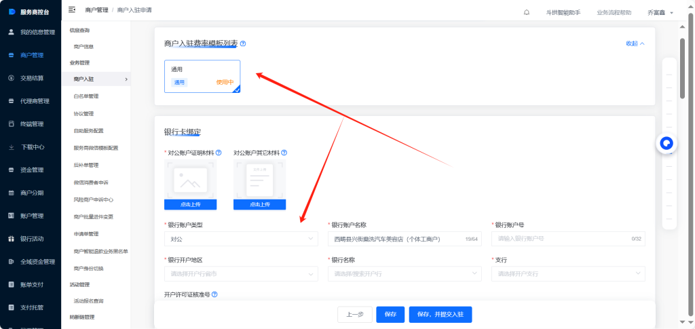Click the 保存，并提交入驻 button
This screenshot has height=329, width=695.
(x=440, y=314)
